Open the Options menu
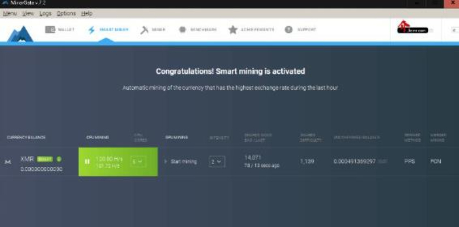459x227 pixels. pyautogui.click(x=66, y=14)
